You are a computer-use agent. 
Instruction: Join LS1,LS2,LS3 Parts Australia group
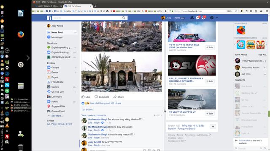pyautogui.click(x=210, y=81)
